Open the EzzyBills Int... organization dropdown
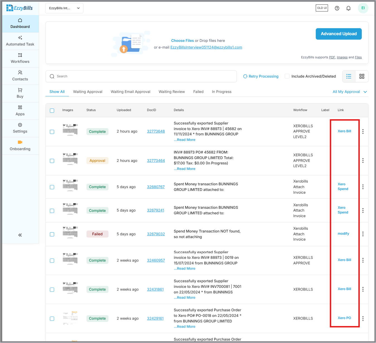This screenshot has width=376, height=343. [x=64, y=8]
